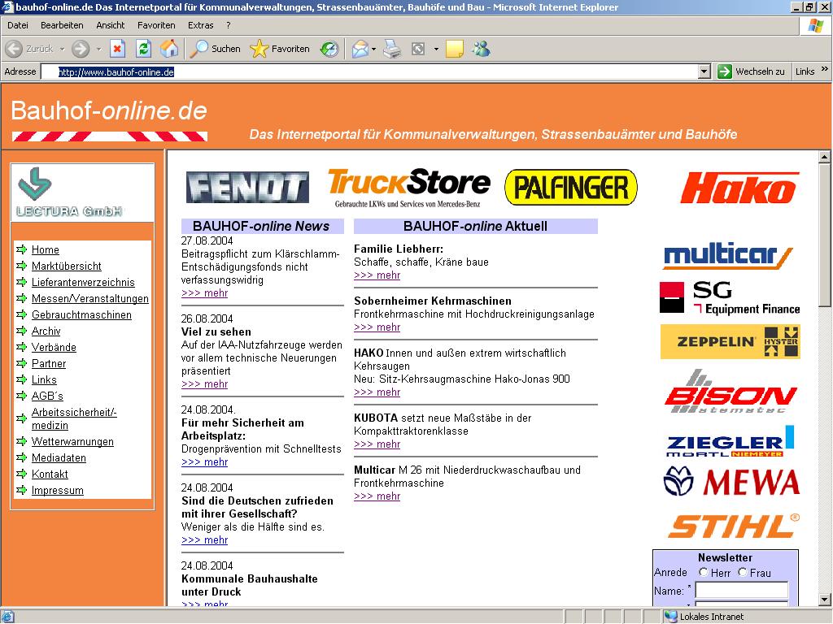
Task: Print the page using printer icon
Action: 392,49
